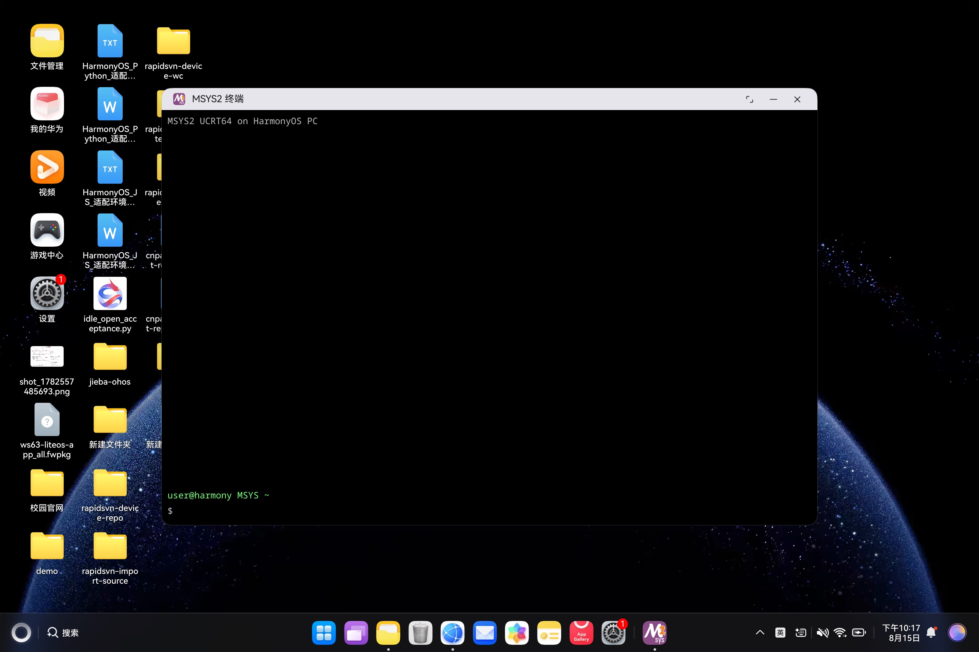
Task: Open the yellow notes app in dock
Action: click(549, 633)
